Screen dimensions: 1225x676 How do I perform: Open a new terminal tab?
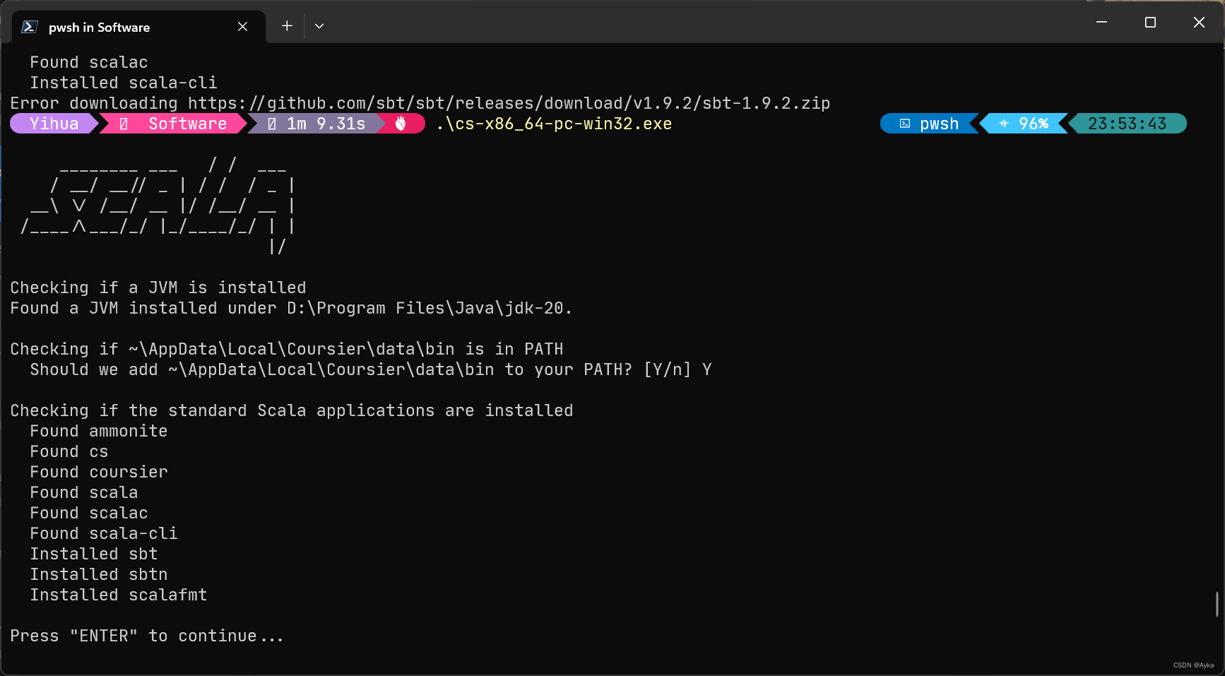click(287, 26)
